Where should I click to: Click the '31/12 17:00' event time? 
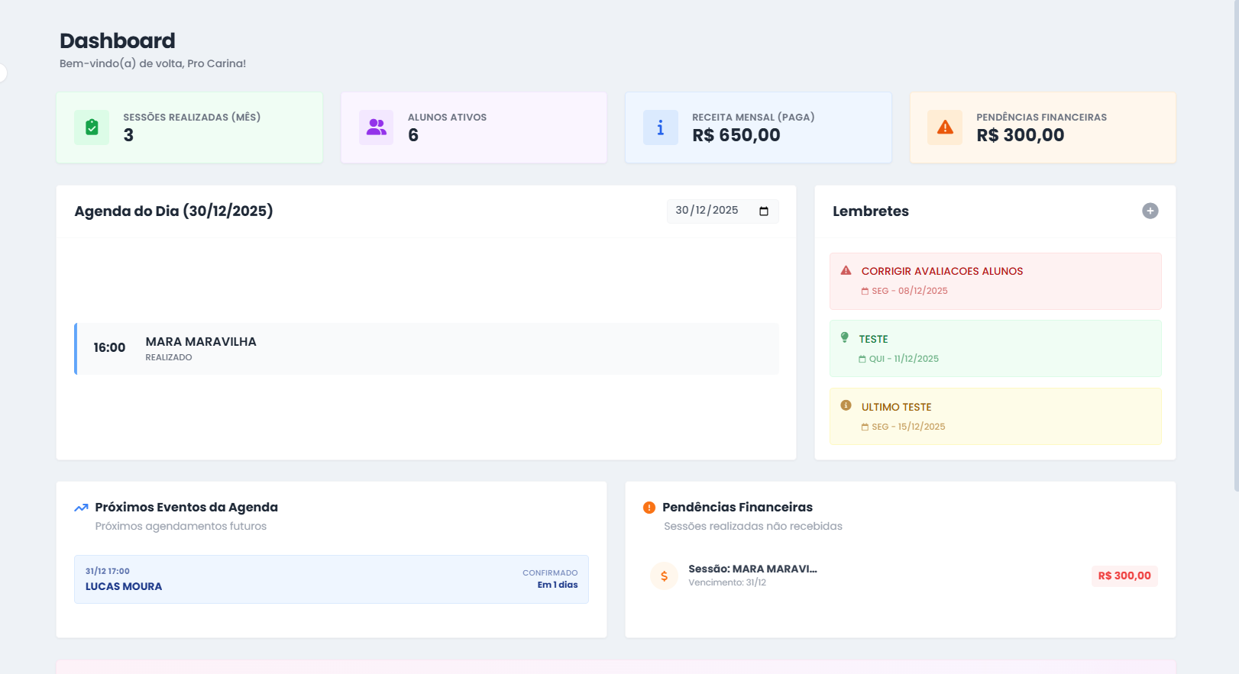(x=108, y=571)
